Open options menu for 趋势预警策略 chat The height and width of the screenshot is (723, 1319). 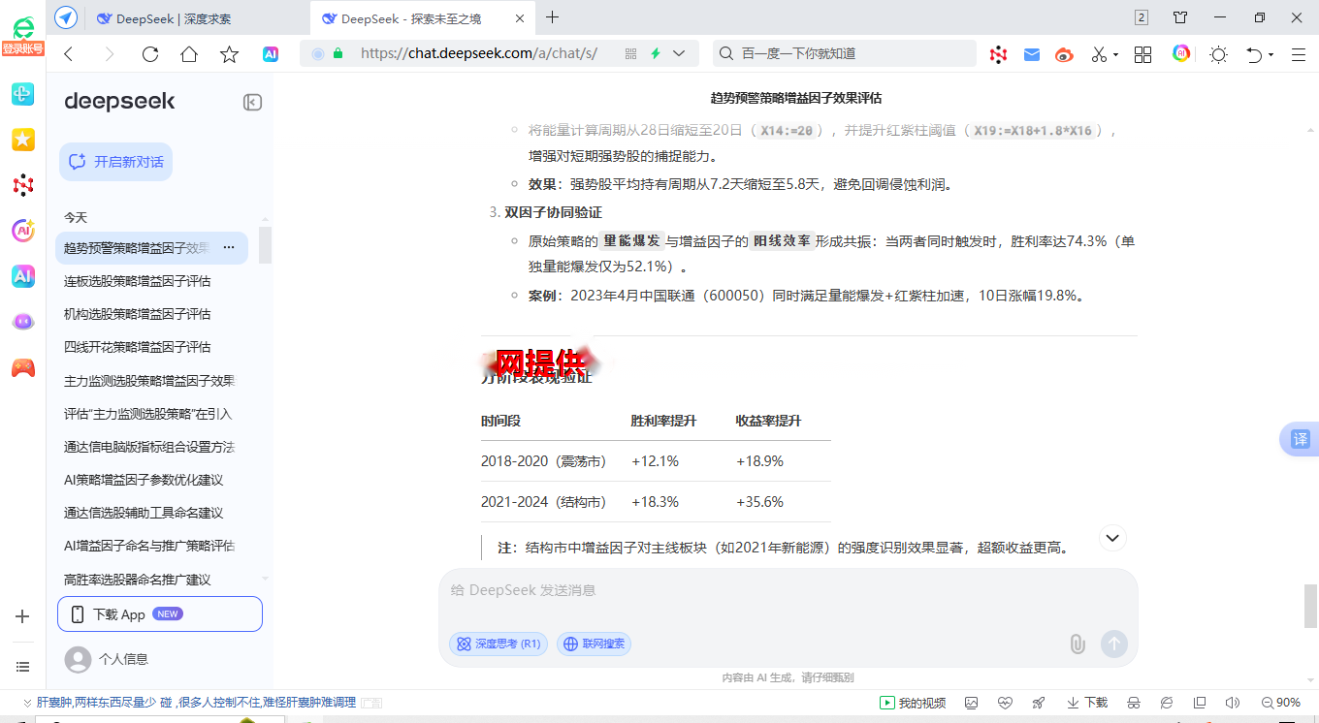229,248
